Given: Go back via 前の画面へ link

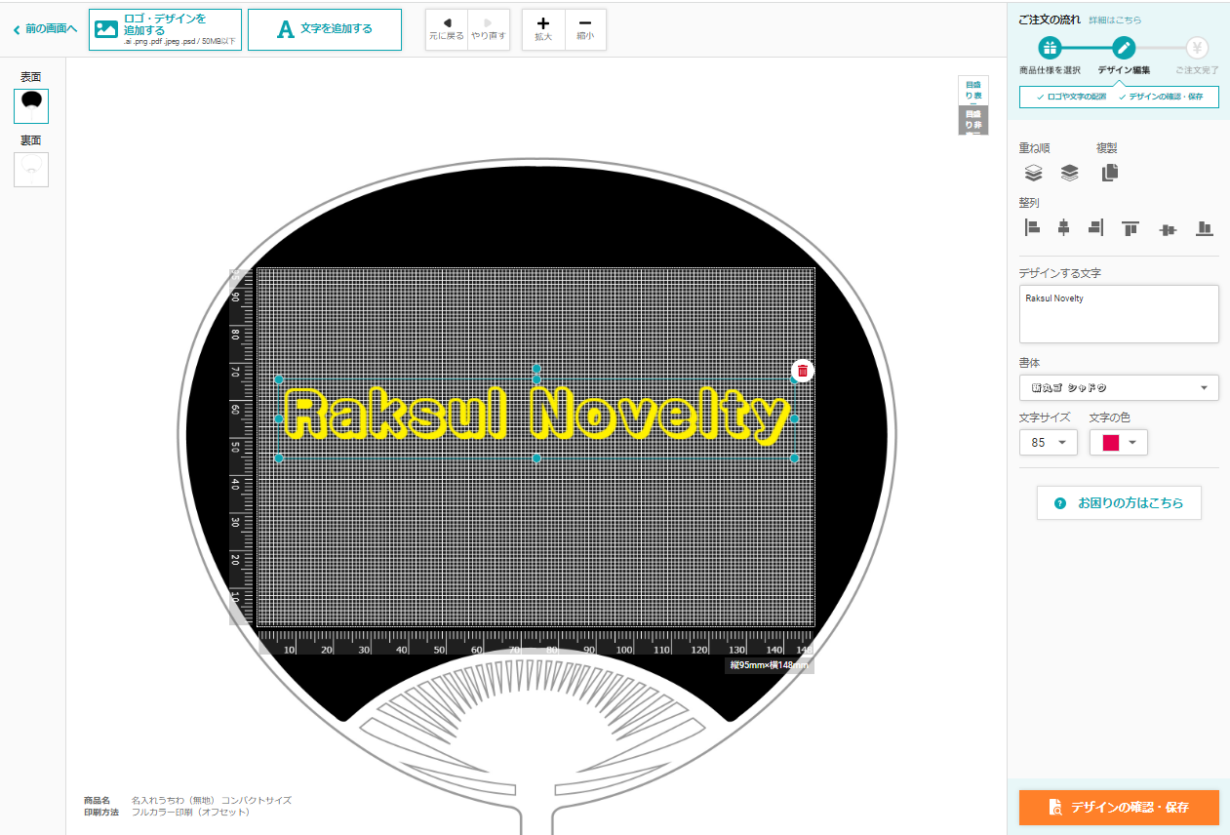Looking at the screenshot, I should tap(45, 29).
